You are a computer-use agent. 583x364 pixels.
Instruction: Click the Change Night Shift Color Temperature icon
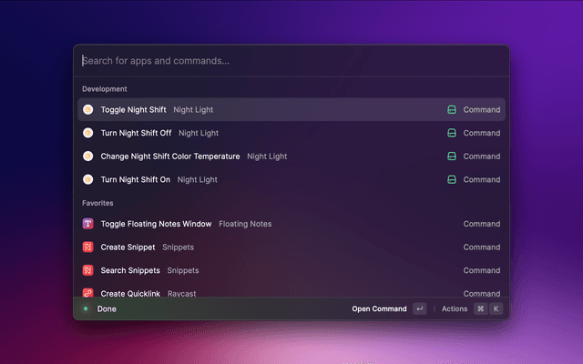(x=88, y=157)
